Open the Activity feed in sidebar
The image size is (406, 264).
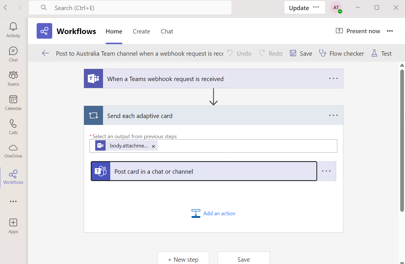[x=13, y=30]
